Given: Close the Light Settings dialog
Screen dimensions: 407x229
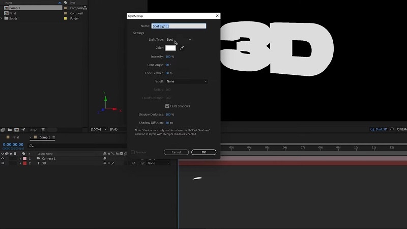Looking at the screenshot, I should (x=217, y=16).
